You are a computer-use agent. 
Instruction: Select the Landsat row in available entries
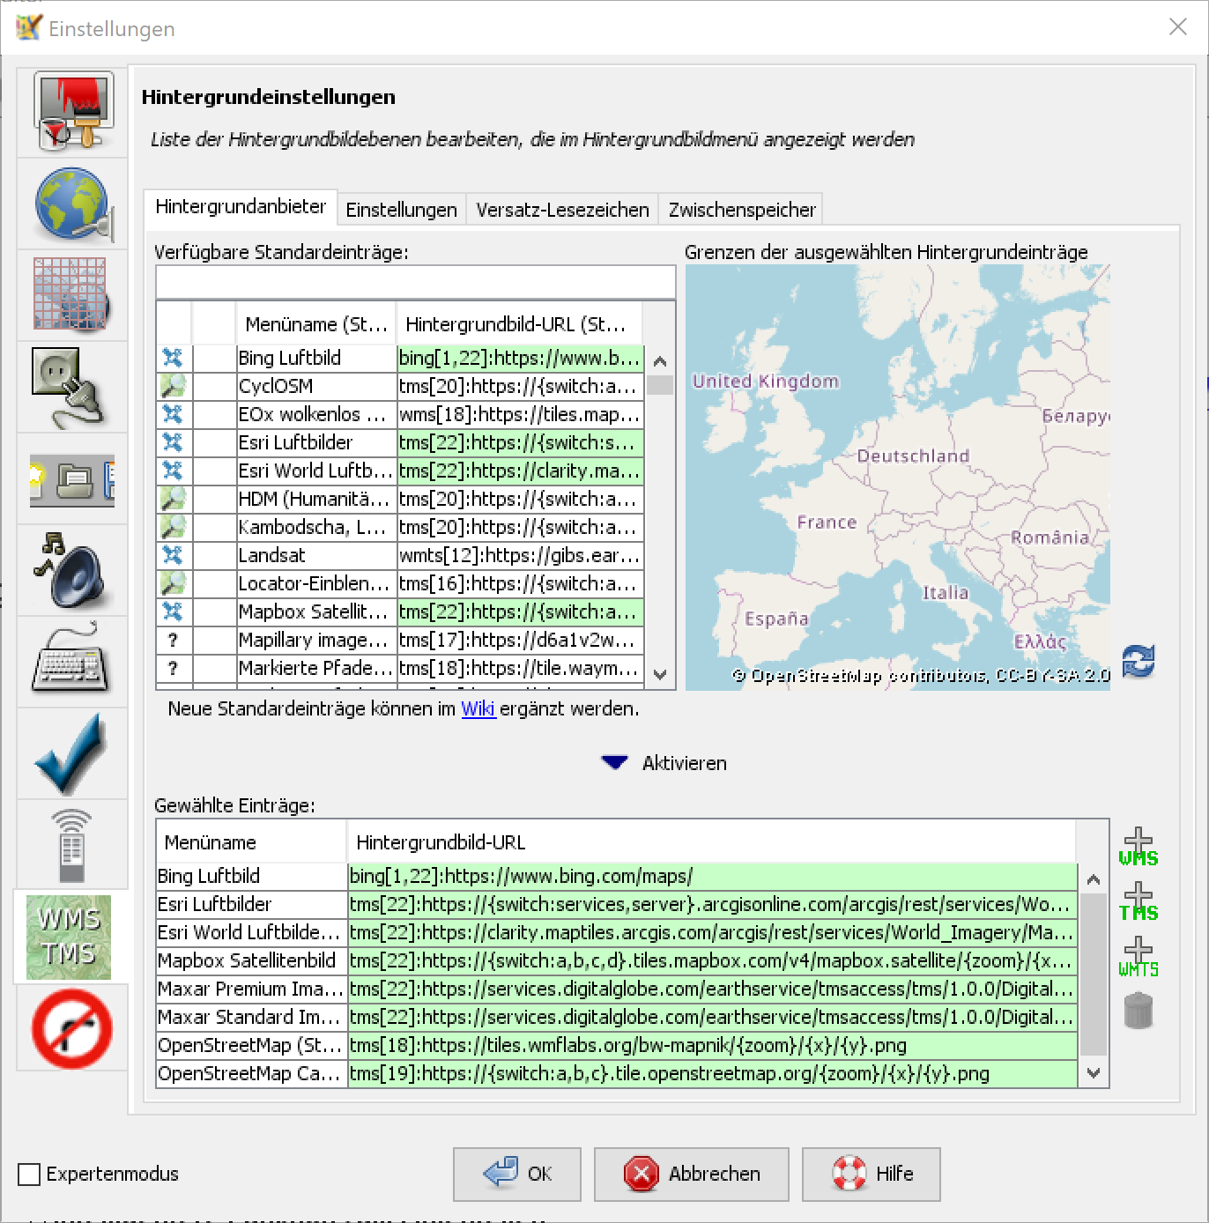point(315,555)
